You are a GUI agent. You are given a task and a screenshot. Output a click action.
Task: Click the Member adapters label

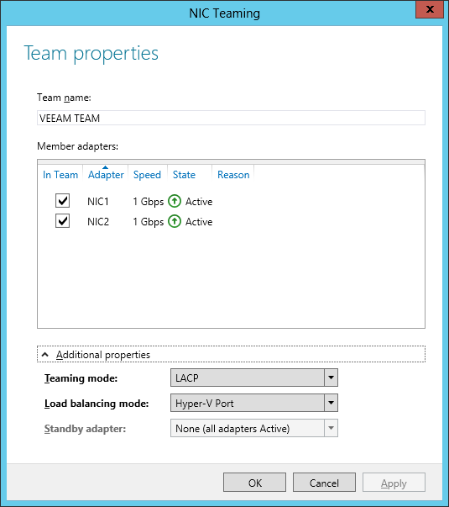[77, 146]
